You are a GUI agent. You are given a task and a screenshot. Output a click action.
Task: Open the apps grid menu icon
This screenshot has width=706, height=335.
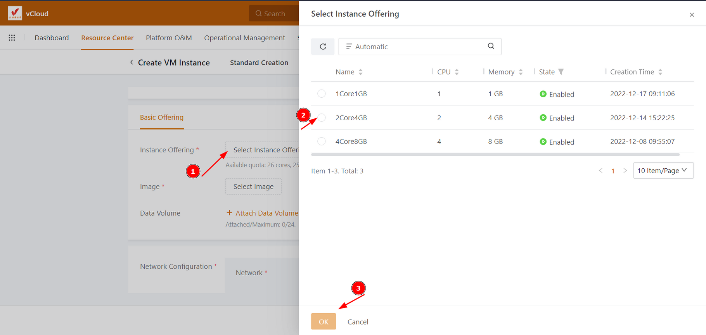coord(12,38)
